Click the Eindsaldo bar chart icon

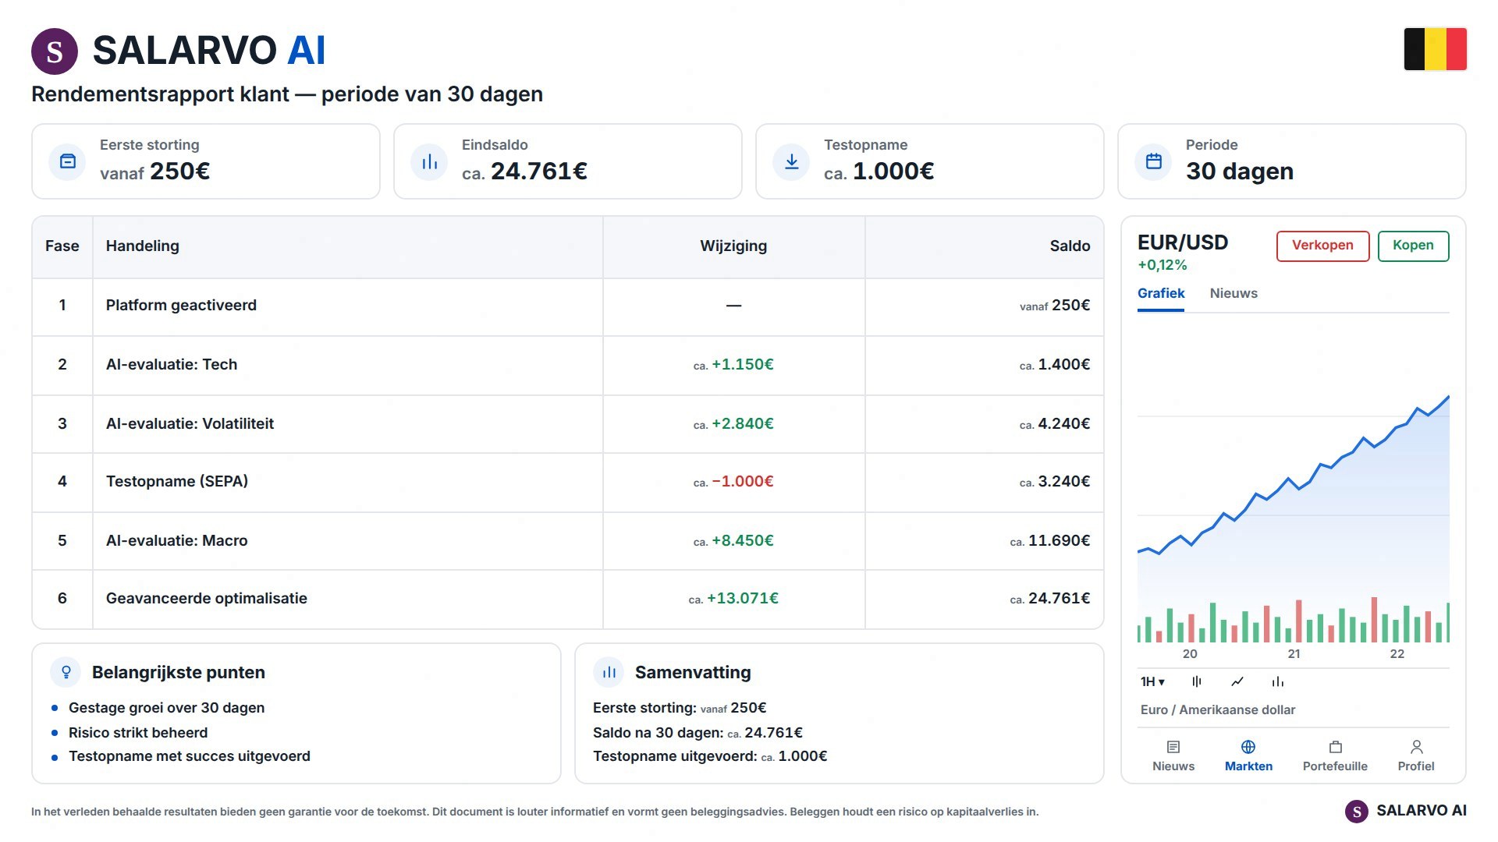[429, 161]
